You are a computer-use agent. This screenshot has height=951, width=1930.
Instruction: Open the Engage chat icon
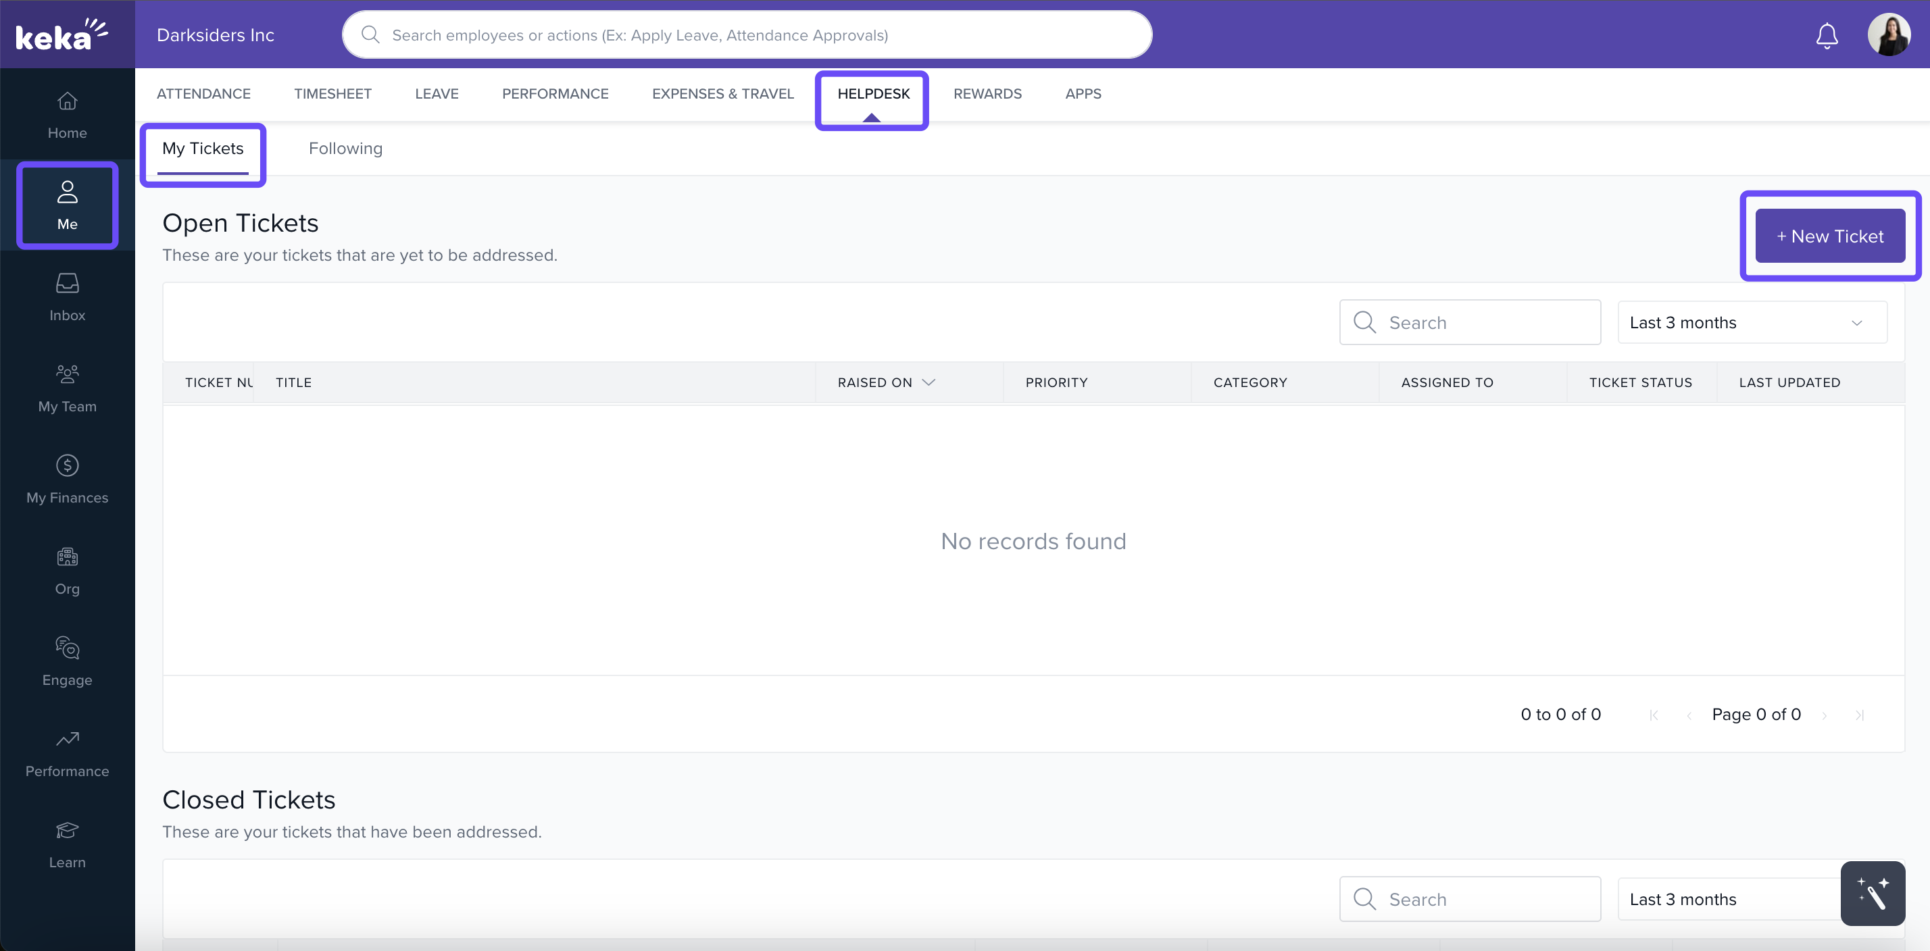point(68,648)
